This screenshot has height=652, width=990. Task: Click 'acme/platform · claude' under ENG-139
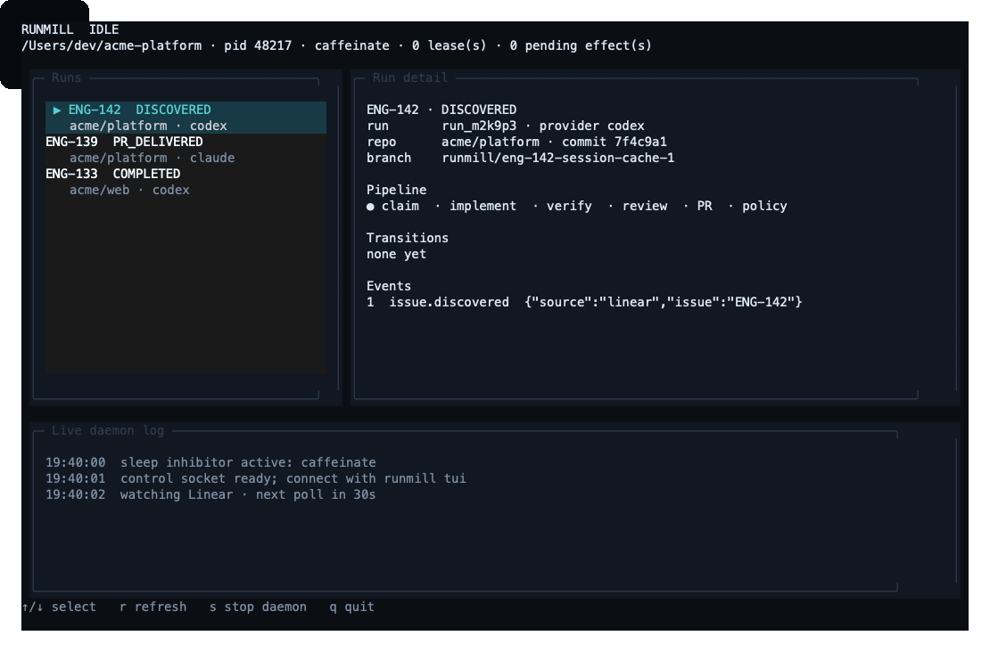153,159
